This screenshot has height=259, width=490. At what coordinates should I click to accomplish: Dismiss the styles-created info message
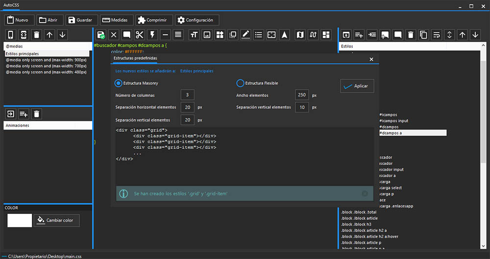pyautogui.click(x=365, y=194)
